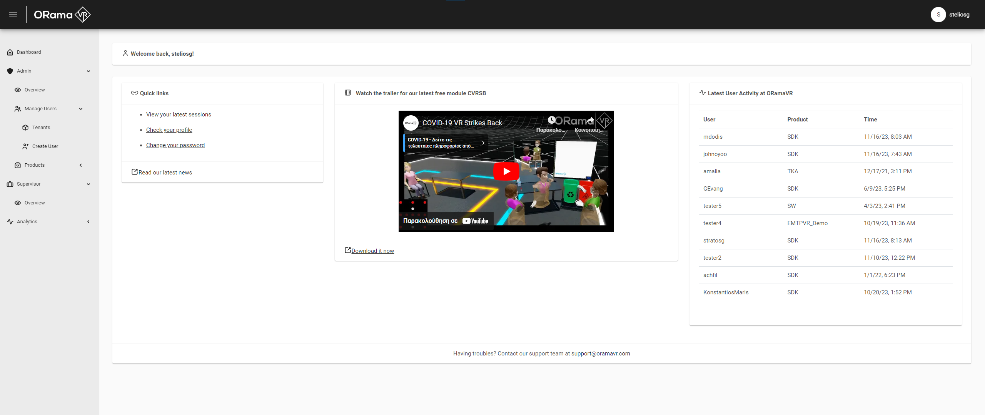Screen dimensions: 985x415
Task: Click the Create User icon
Action: [x=25, y=146]
